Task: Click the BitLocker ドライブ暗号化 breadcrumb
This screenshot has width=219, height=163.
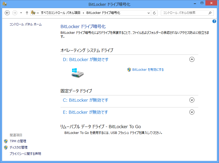Action: click(x=103, y=13)
